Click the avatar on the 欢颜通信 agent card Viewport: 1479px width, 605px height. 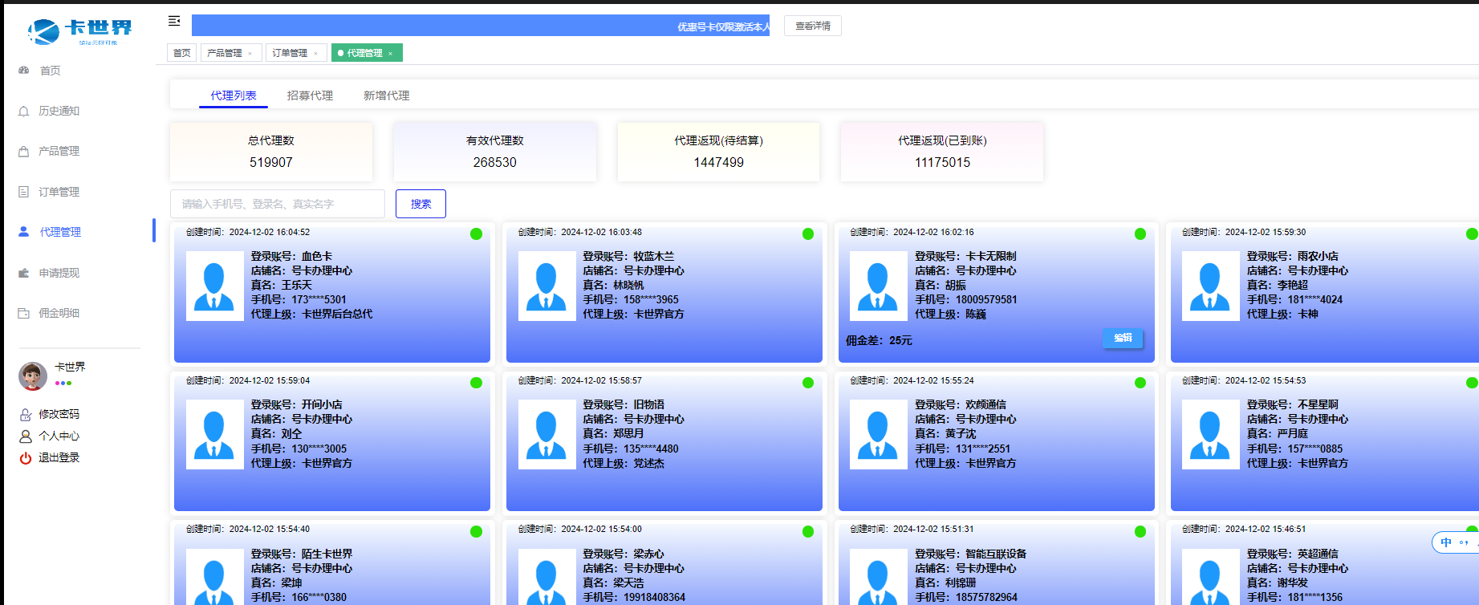pyautogui.click(x=879, y=435)
